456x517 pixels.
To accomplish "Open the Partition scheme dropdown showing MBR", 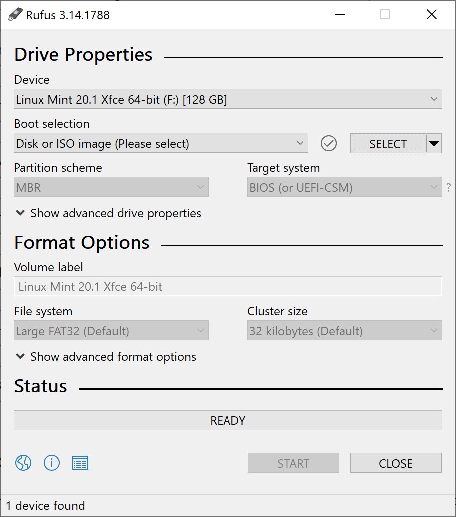I will pyautogui.click(x=111, y=188).
